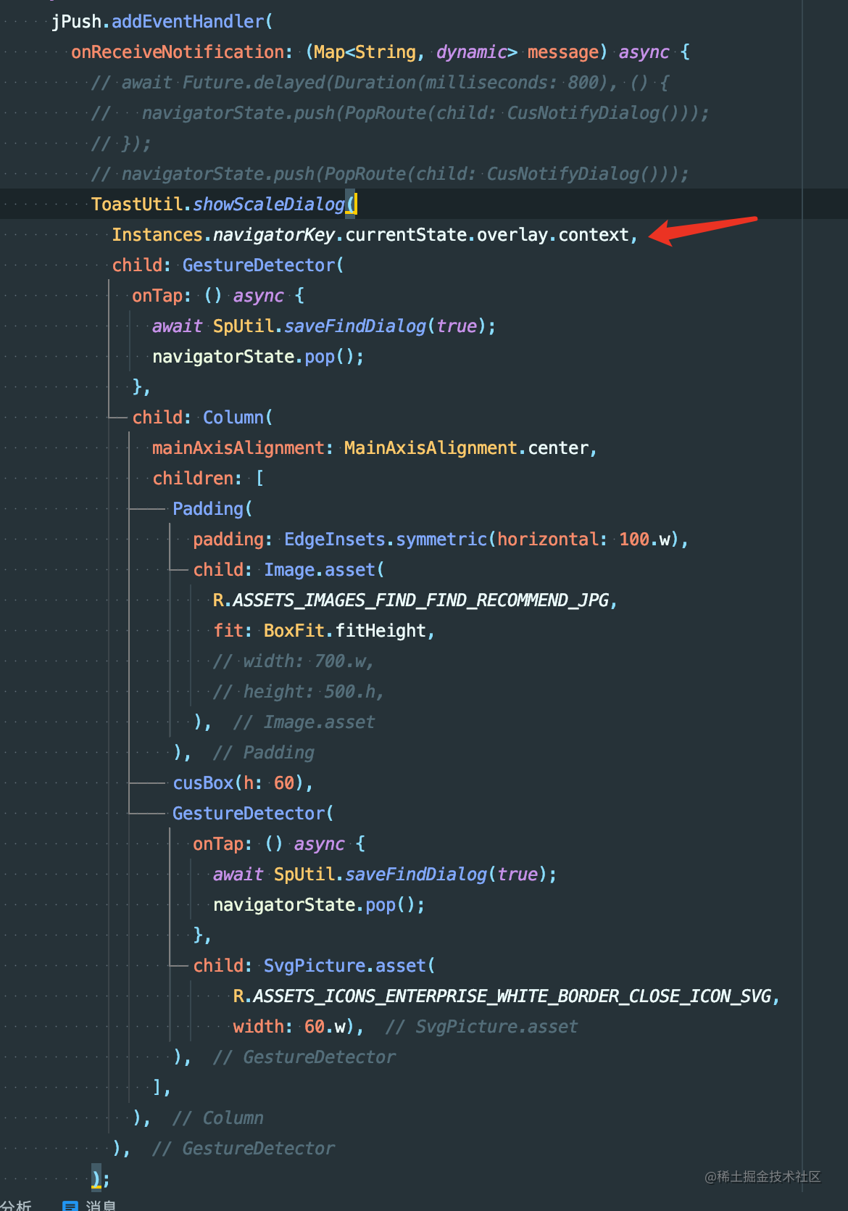Click the '// SvgPicture.asset' closing comment
Screen dimensions: 848x1211
point(482,1027)
